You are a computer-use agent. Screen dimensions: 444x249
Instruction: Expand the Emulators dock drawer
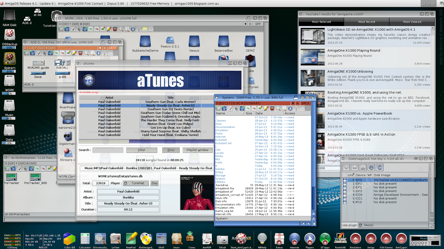tap(355, 239)
